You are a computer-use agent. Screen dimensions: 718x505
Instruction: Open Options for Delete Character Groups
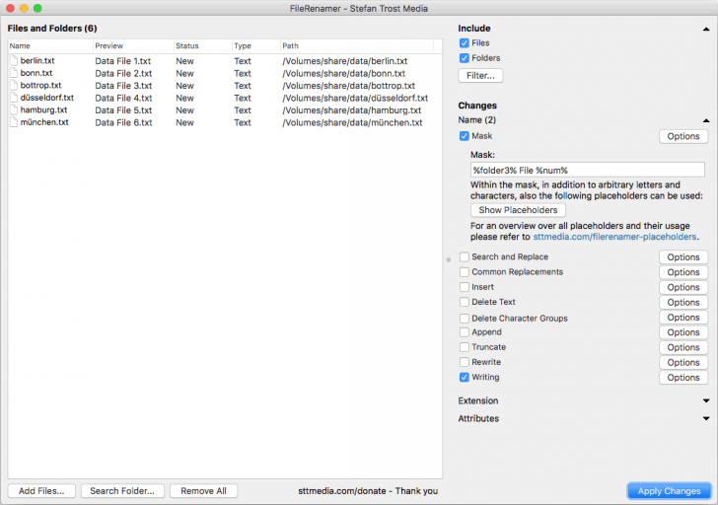tap(683, 318)
